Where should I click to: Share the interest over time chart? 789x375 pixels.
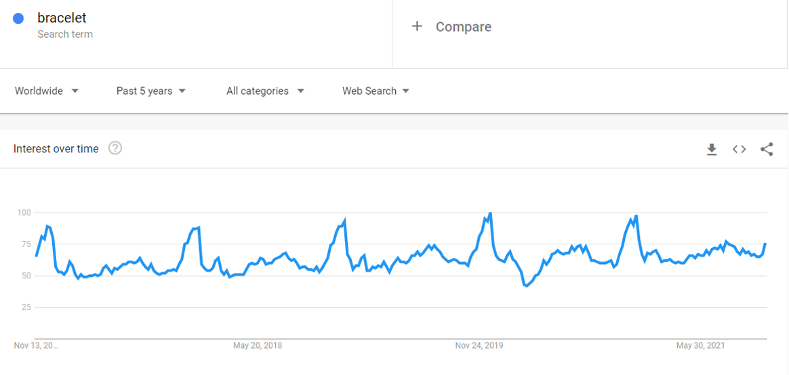767,150
